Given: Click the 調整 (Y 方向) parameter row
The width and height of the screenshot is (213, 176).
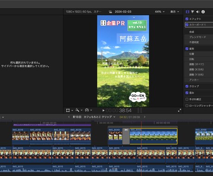Looking at the screenshot, I should tap(199, 75).
